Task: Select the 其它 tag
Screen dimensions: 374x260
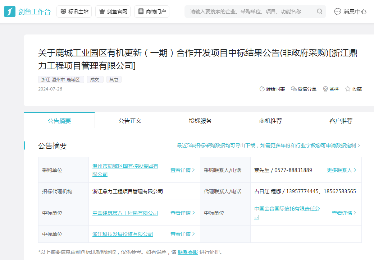Action: (114, 79)
